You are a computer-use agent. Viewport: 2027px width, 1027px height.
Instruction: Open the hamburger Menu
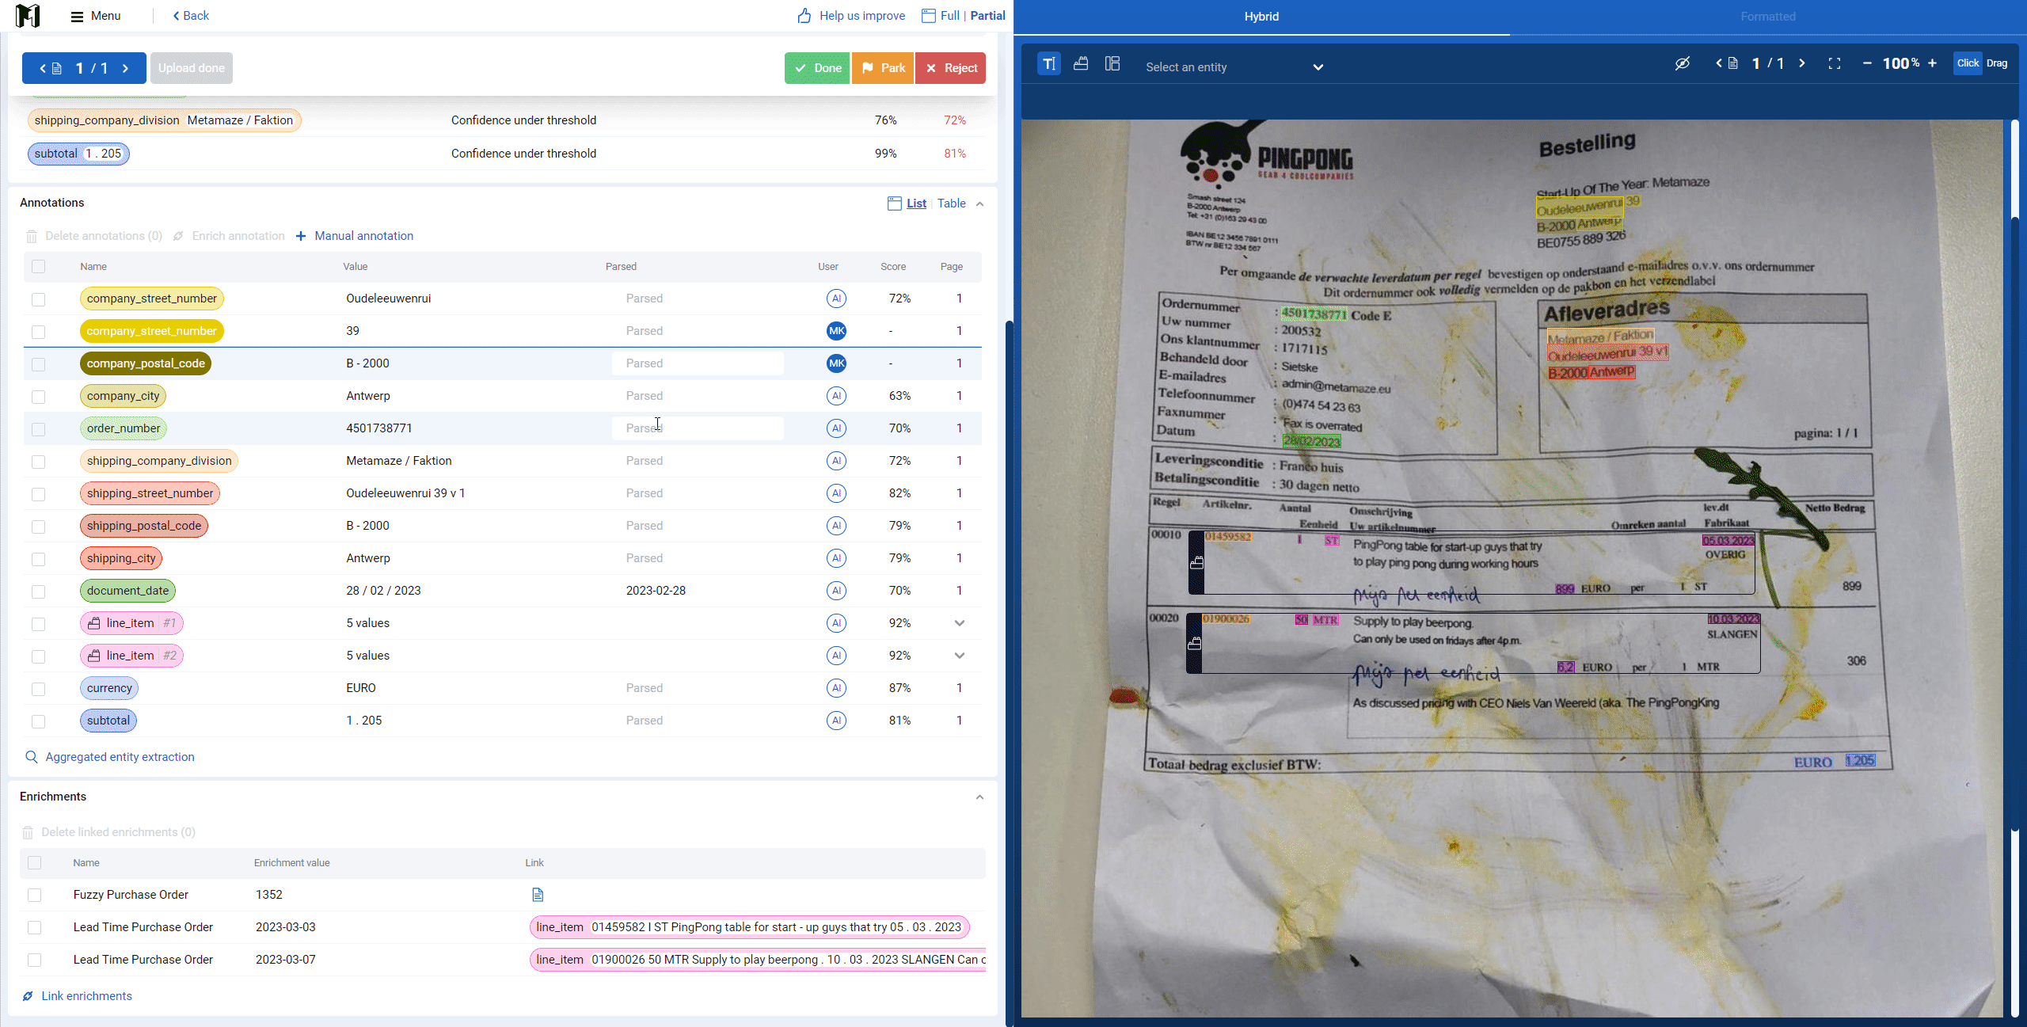pos(96,16)
